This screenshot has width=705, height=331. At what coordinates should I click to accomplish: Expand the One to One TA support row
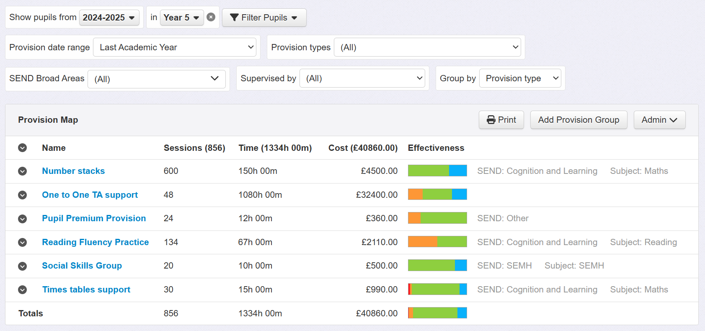[x=23, y=195]
